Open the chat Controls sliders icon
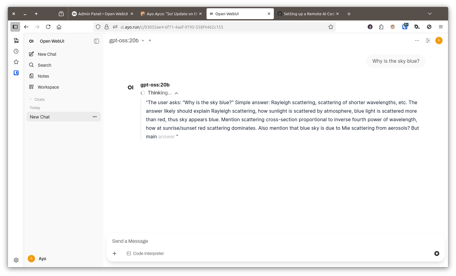Image resolution: width=456 pixels, height=276 pixels. coord(428,41)
